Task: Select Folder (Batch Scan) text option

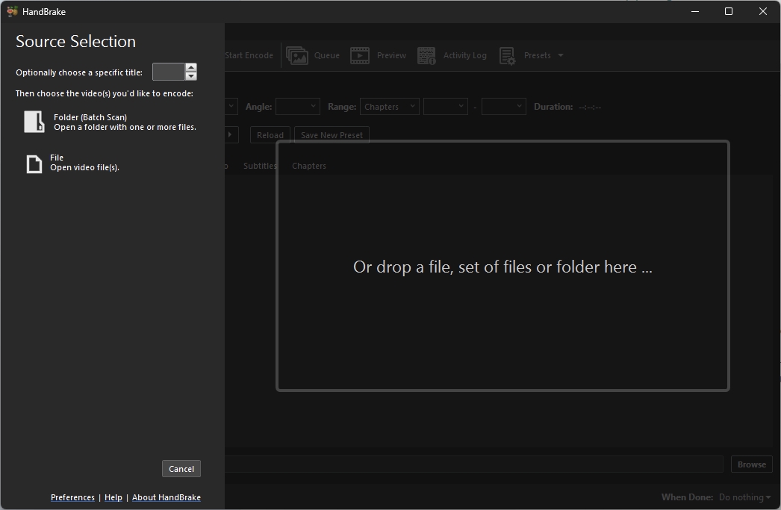Action: (x=90, y=117)
